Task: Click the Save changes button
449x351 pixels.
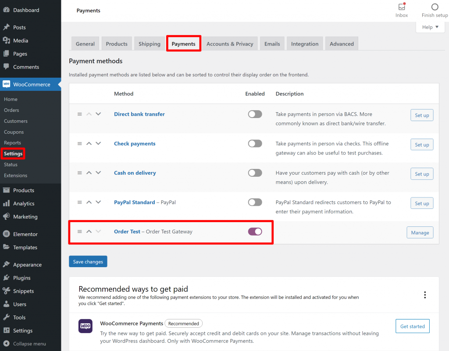Action: [88, 261]
